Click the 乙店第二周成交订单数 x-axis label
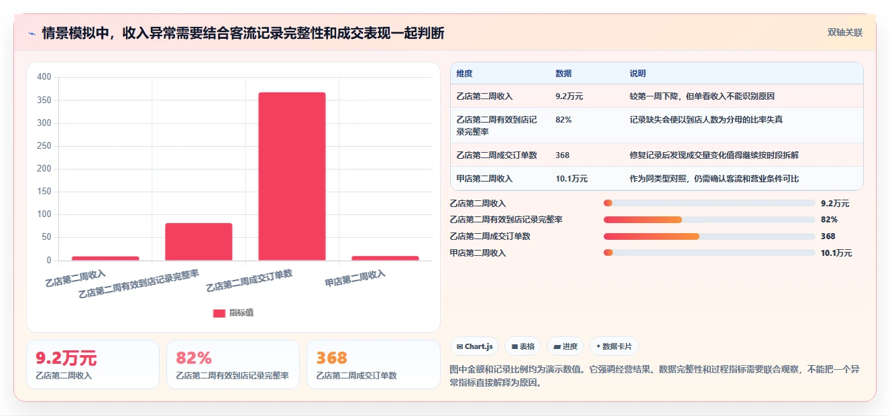Screen dimensions: 890x416 click(249, 281)
